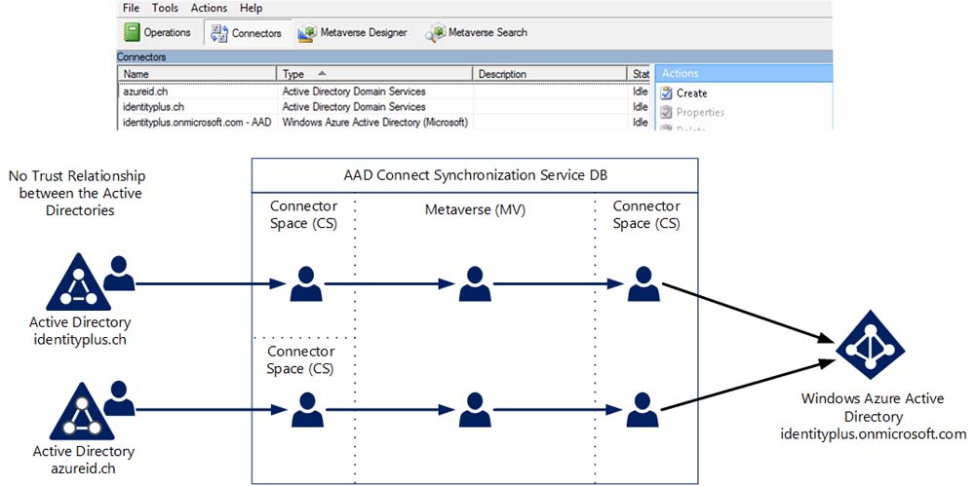Click the identityplus.onmicrosoft.com diagram label
Screen dimensions: 975x486
[x=873, y=434]
